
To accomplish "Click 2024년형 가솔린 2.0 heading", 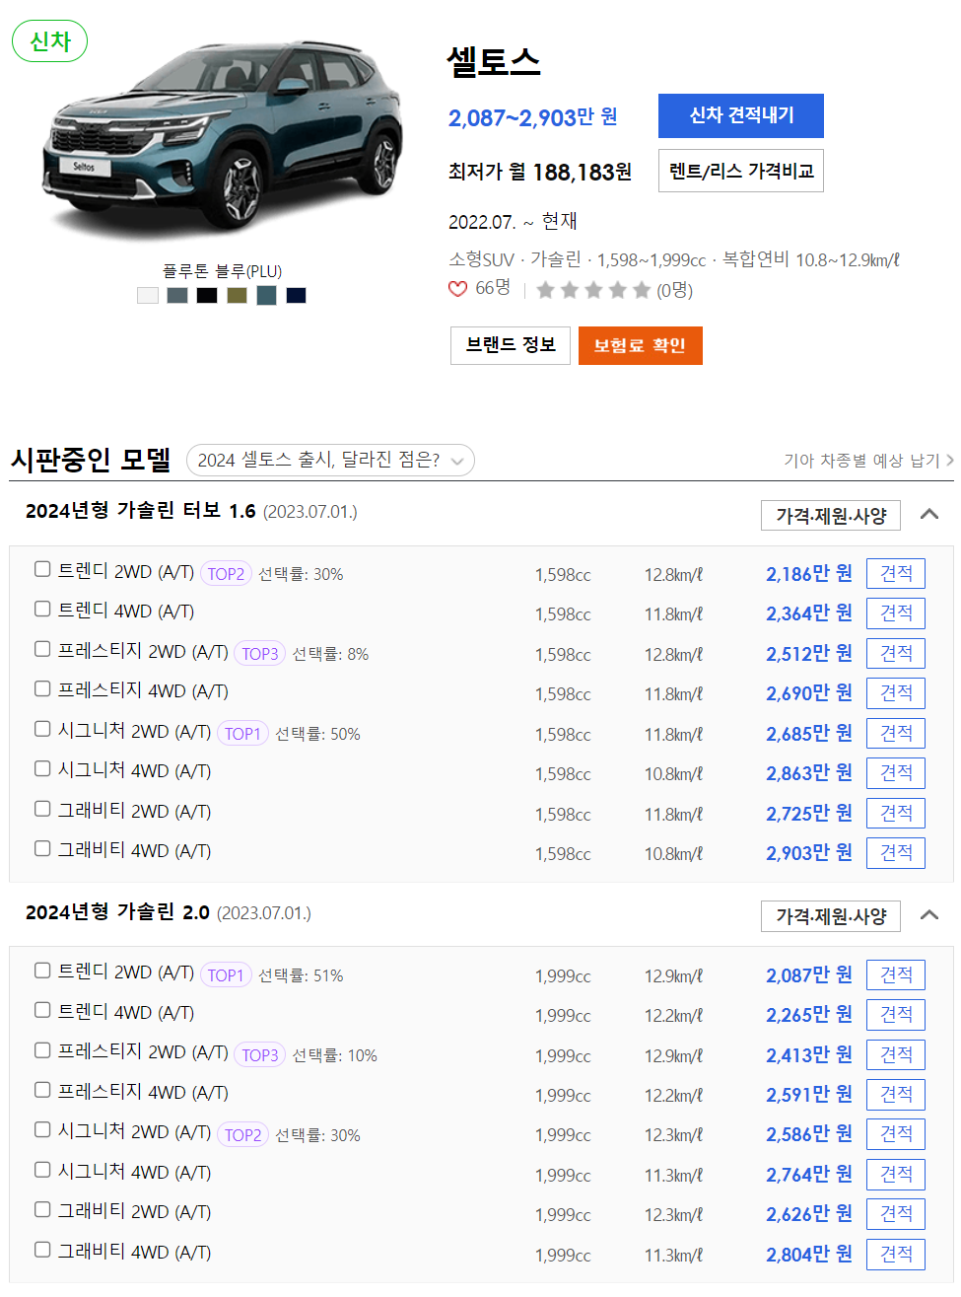I will pyautogui.click(x=117, y=912).
